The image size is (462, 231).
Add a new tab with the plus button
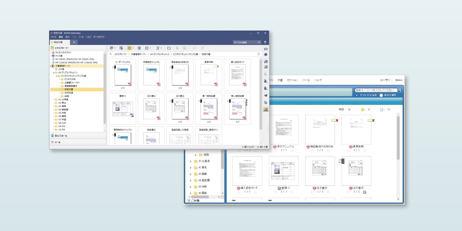(x=74, y=42)
